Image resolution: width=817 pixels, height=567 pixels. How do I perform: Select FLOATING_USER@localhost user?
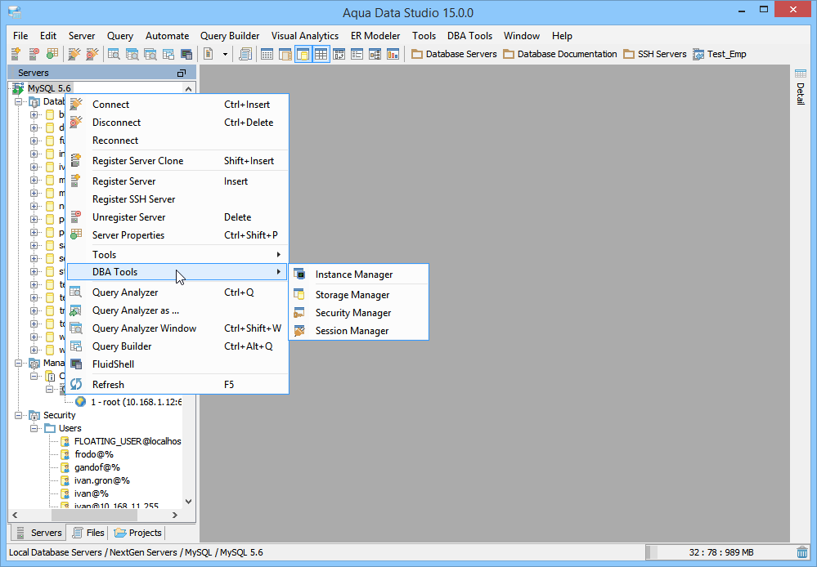[128, 441]
